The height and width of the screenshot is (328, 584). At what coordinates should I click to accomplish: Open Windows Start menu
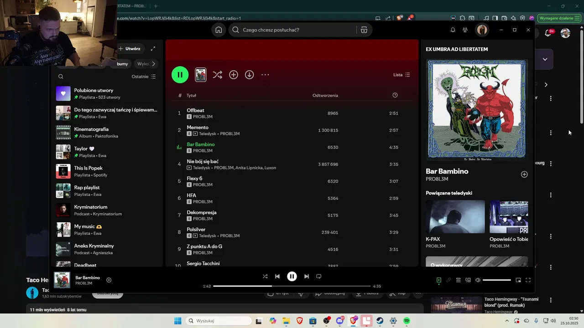point(177,321)
